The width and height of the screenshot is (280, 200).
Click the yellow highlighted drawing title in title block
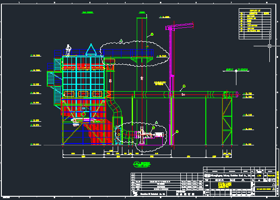click(x=225, y=185)
